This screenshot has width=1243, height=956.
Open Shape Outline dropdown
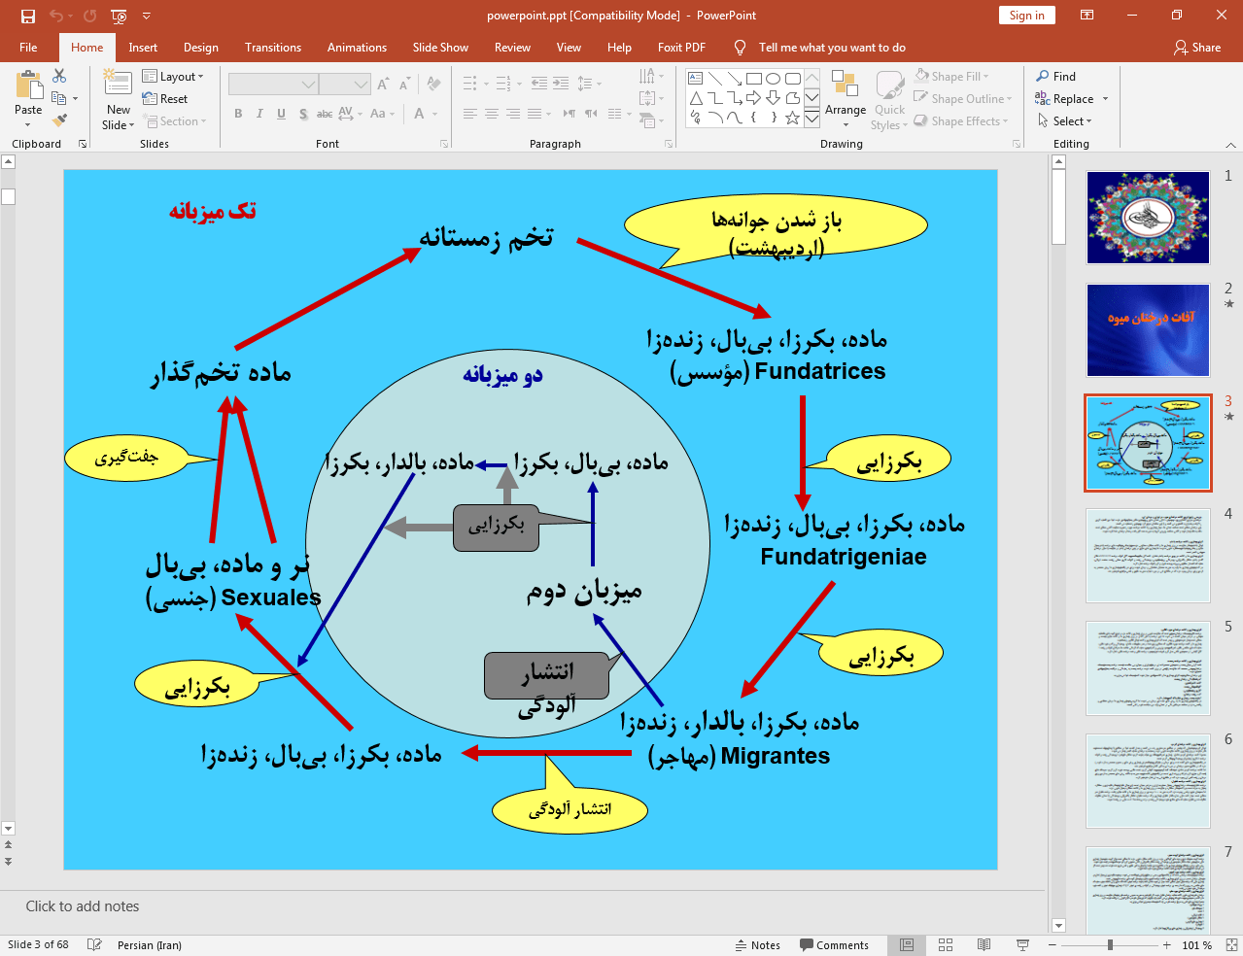tap(963, 98)
